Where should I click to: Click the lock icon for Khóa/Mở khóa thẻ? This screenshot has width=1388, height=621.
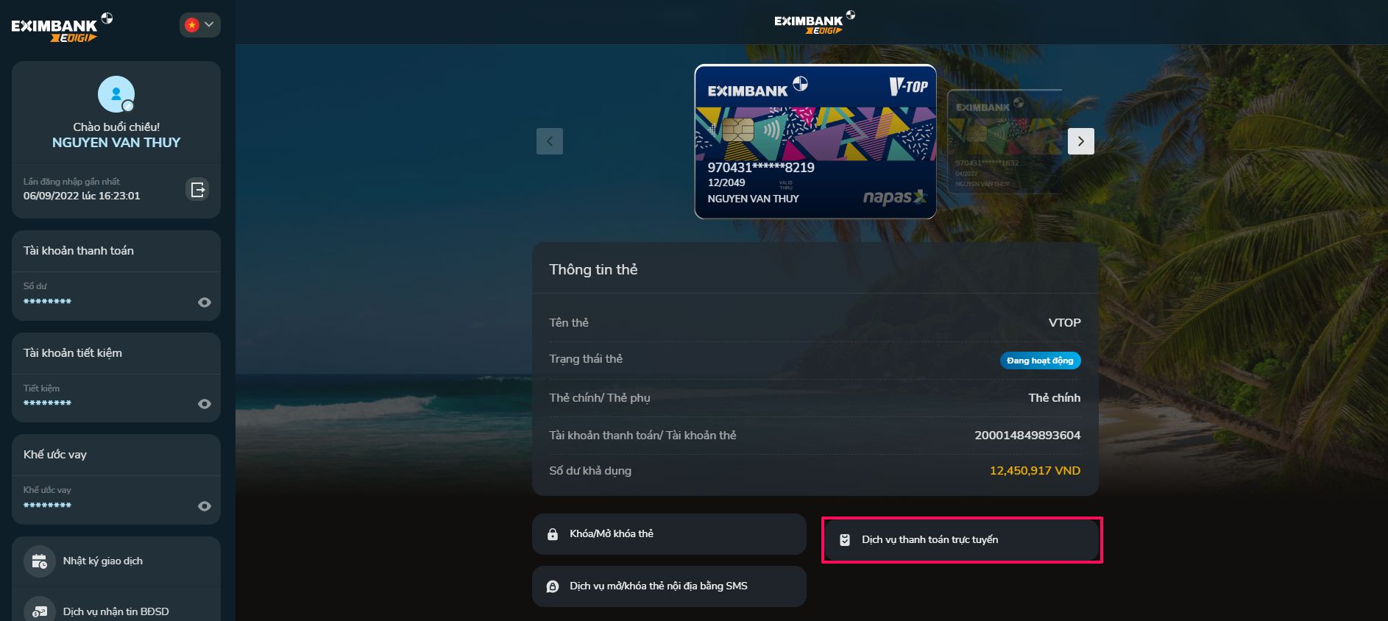click(x=553, y=534)
